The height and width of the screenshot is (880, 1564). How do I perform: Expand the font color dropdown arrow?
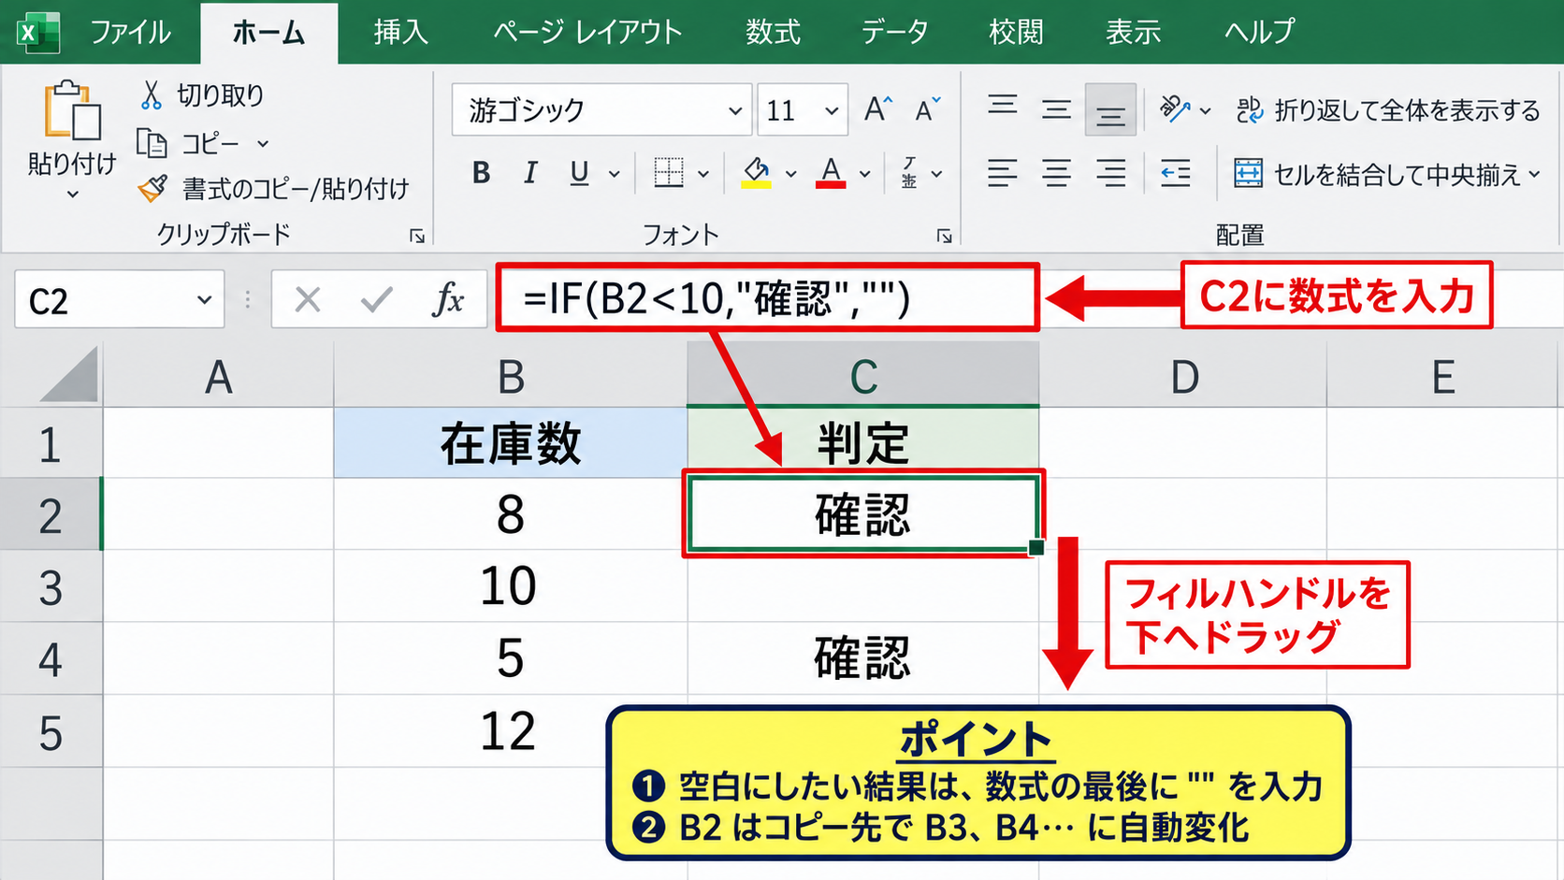pos(865,174)
